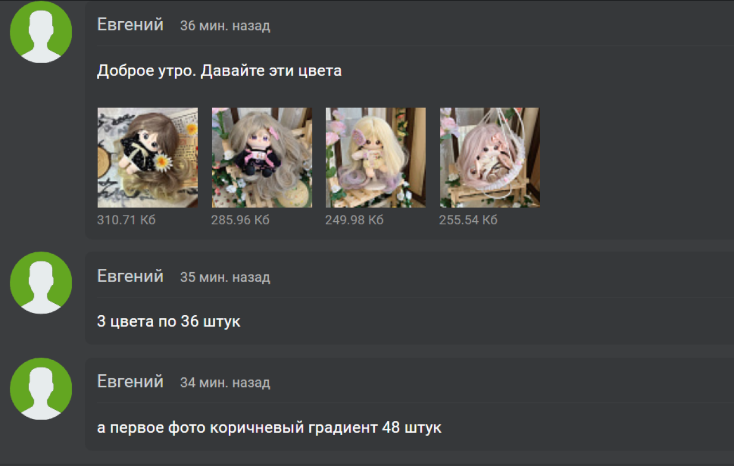734x466 pixels.
Task: Click the 'Доброе утро. Давайте эти цвета' message text
Action: (219, 71)
